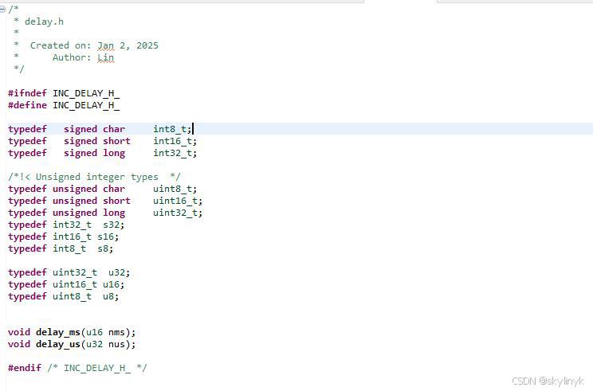This screenshot has width=593, height=391.
Task: Click 'signed char' keywords
Action: coord(94,129)
